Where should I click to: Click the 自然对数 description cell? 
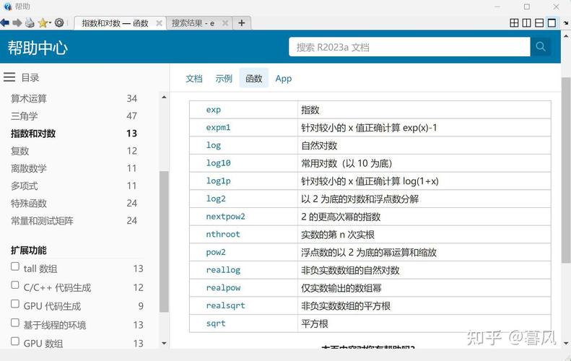(x=424, y=145)
